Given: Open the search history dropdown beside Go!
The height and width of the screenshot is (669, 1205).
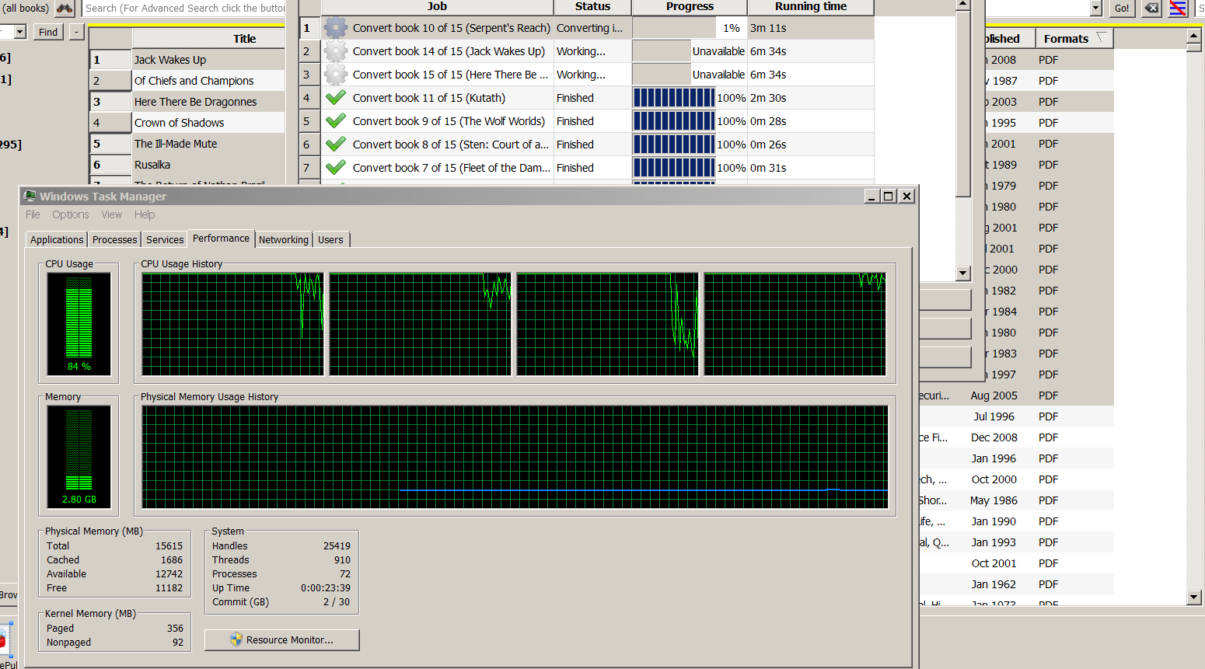Looking at the screenshot, I should 1096,9.
